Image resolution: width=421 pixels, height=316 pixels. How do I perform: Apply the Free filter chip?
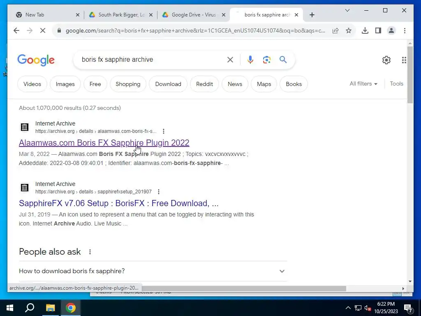point(95,84)
